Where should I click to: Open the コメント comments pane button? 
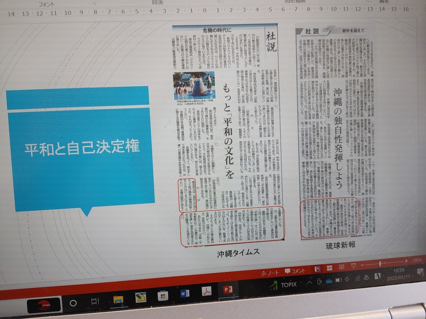tap(294, 271)
